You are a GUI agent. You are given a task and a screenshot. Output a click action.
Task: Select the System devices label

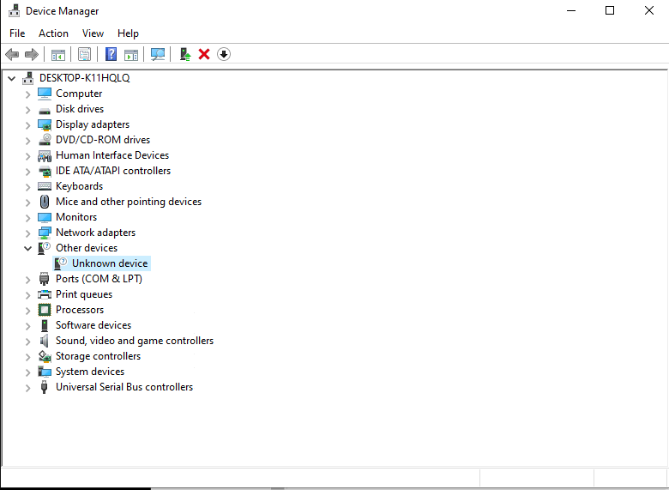pos(90,372)
